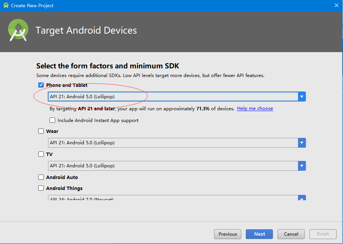343x244 pixels.
Task: Click the grayed-out Finish button
Action: (x=323, y=234)
